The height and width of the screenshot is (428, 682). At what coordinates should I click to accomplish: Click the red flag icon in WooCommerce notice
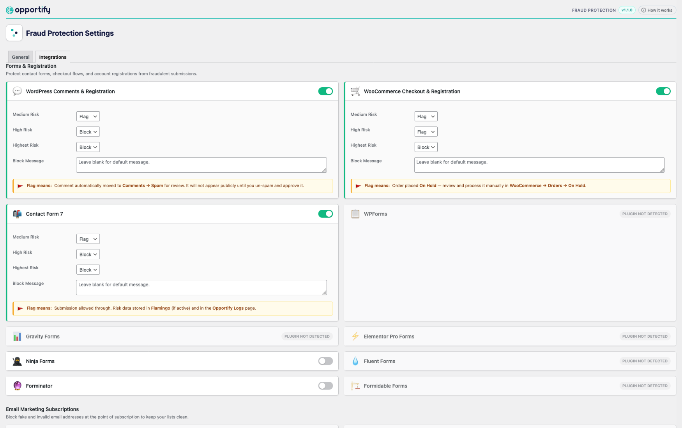click(x=358, y=186)
